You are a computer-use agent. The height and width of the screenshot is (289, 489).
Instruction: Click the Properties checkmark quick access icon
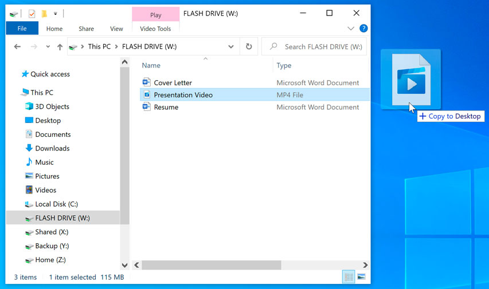point(32,14)
